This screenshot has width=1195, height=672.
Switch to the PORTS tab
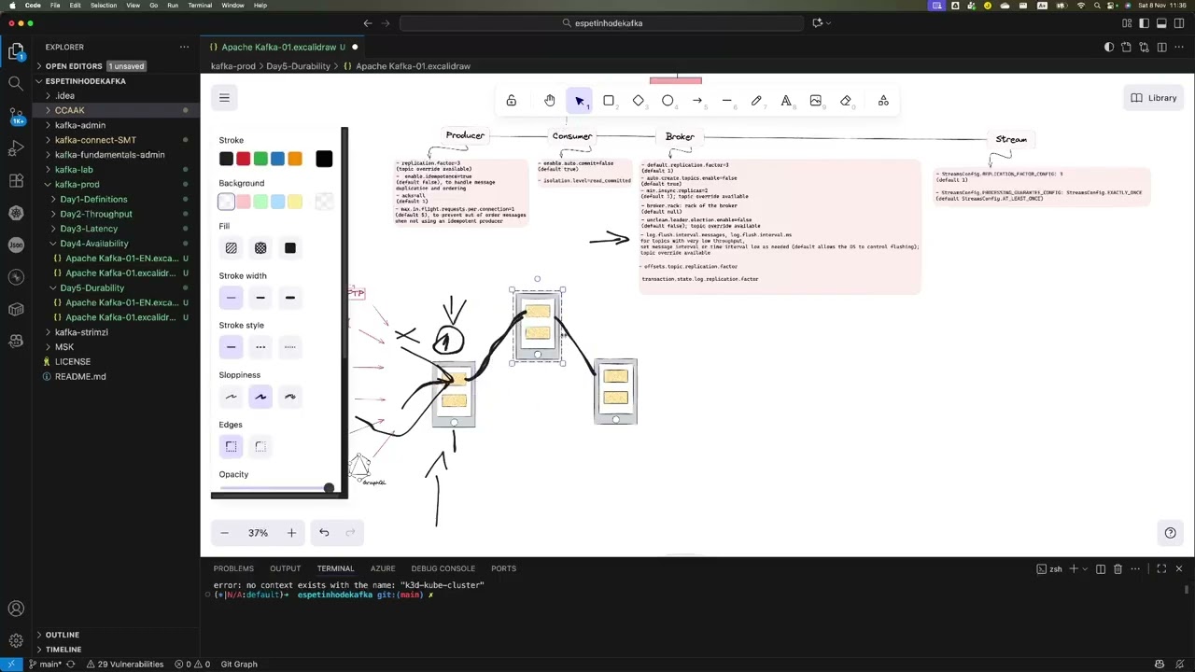(x=503, y=568)
